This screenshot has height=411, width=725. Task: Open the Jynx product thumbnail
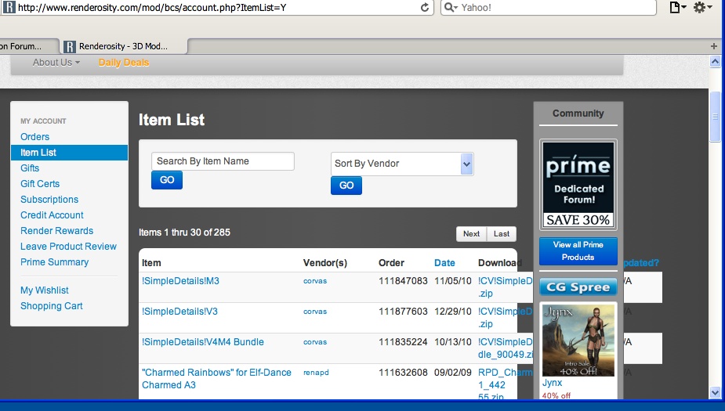point(578,341)
